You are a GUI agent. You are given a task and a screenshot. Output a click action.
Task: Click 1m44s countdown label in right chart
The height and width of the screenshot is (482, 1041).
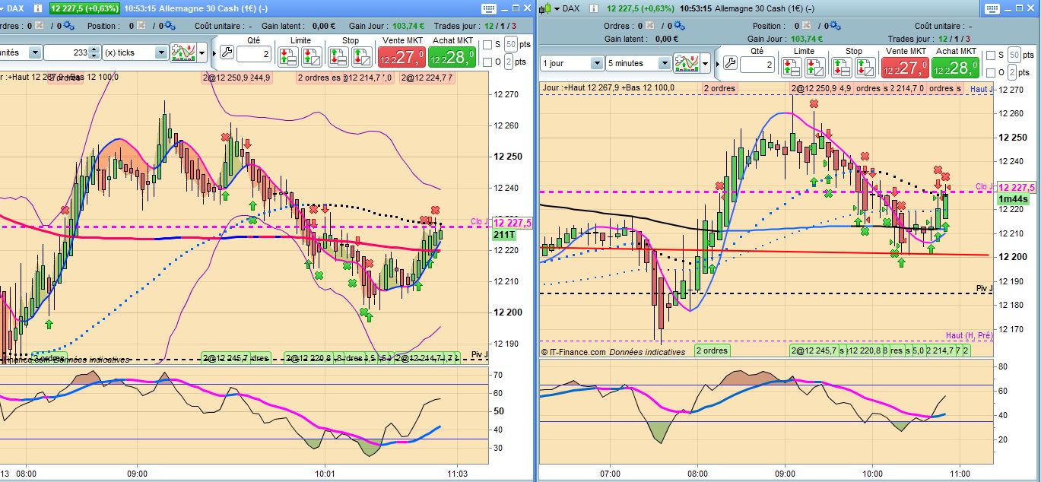[x=1014, y=199]
